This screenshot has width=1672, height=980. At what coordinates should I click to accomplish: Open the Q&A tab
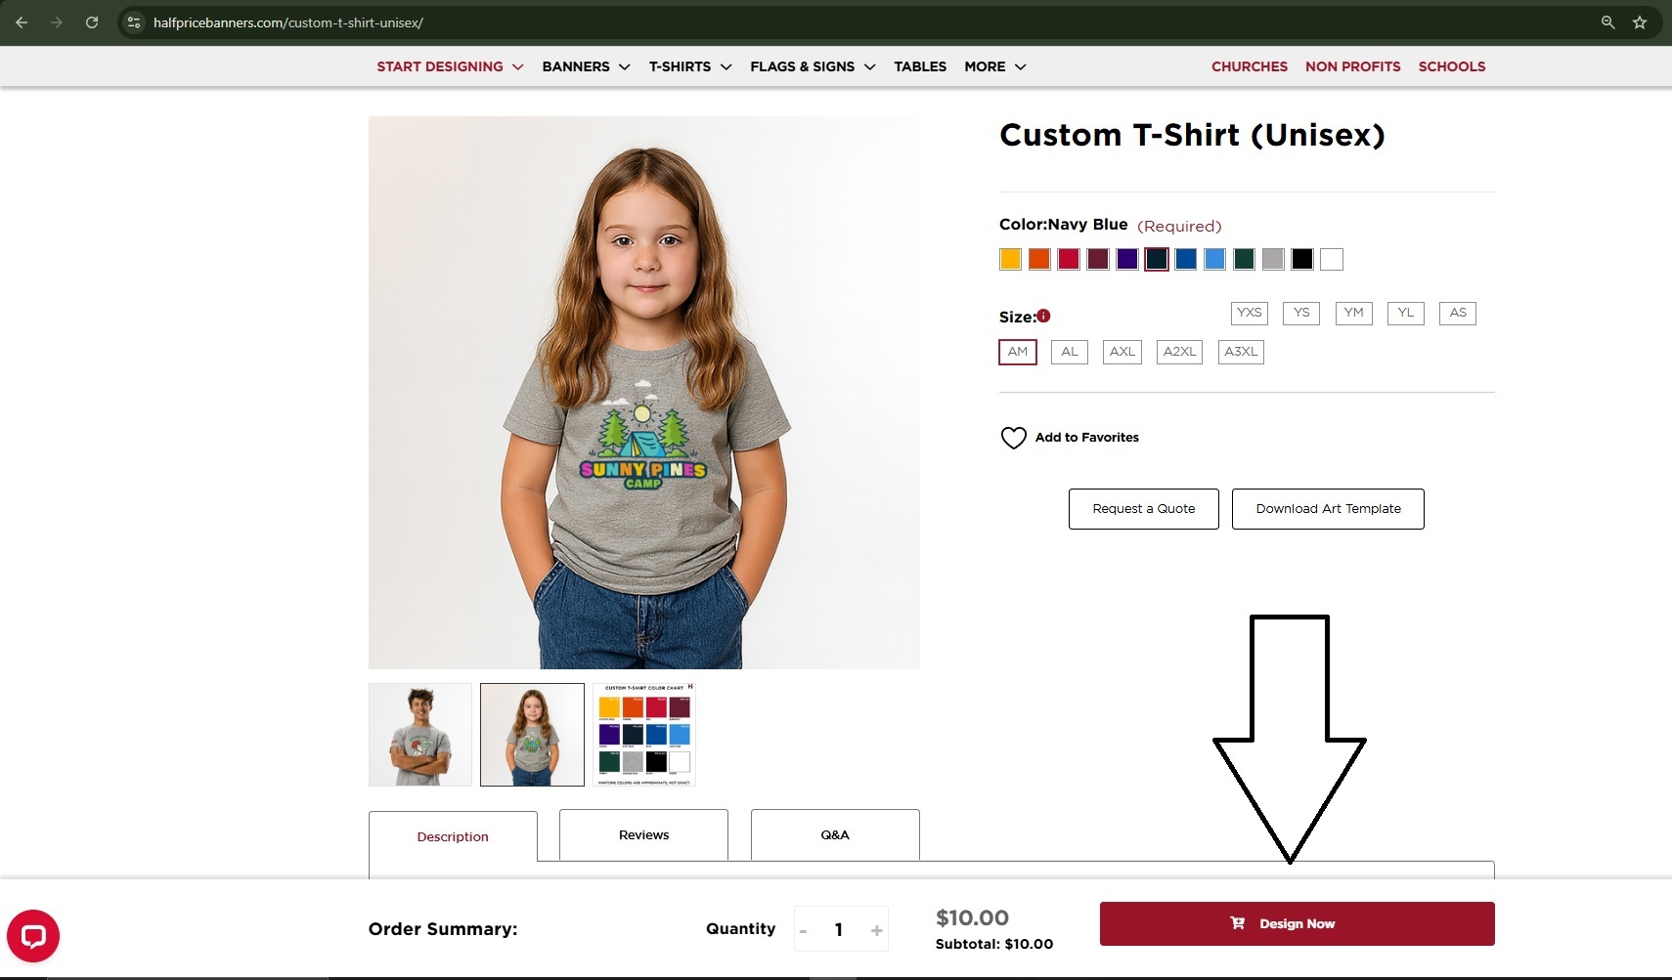[x=835, y=835]
